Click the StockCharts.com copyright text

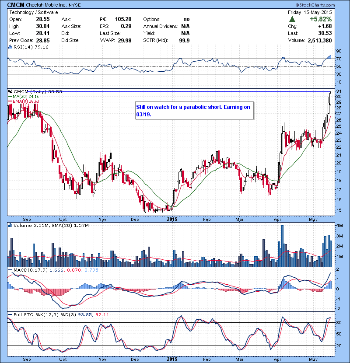coord(315,5)
